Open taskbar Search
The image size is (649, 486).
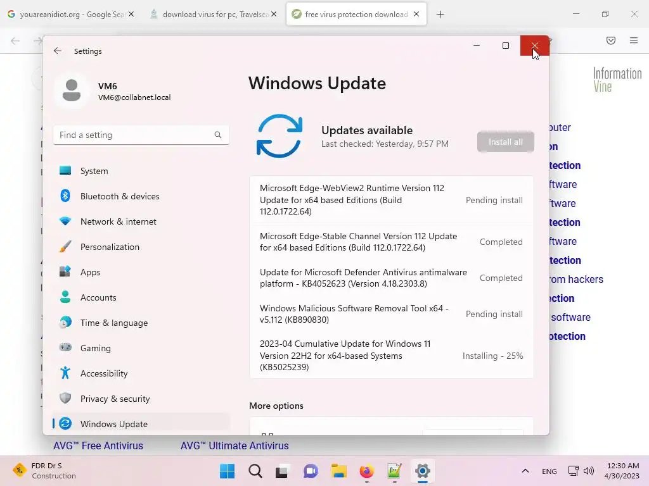255,471
